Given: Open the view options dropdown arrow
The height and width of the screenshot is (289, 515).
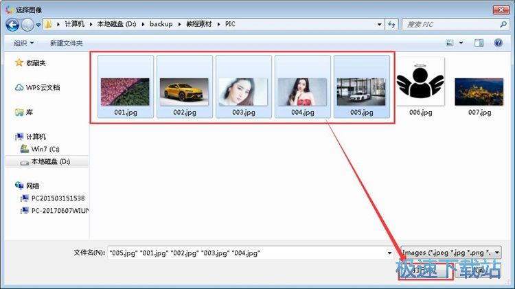Looking at the screenshot, I should coord(461,43).
